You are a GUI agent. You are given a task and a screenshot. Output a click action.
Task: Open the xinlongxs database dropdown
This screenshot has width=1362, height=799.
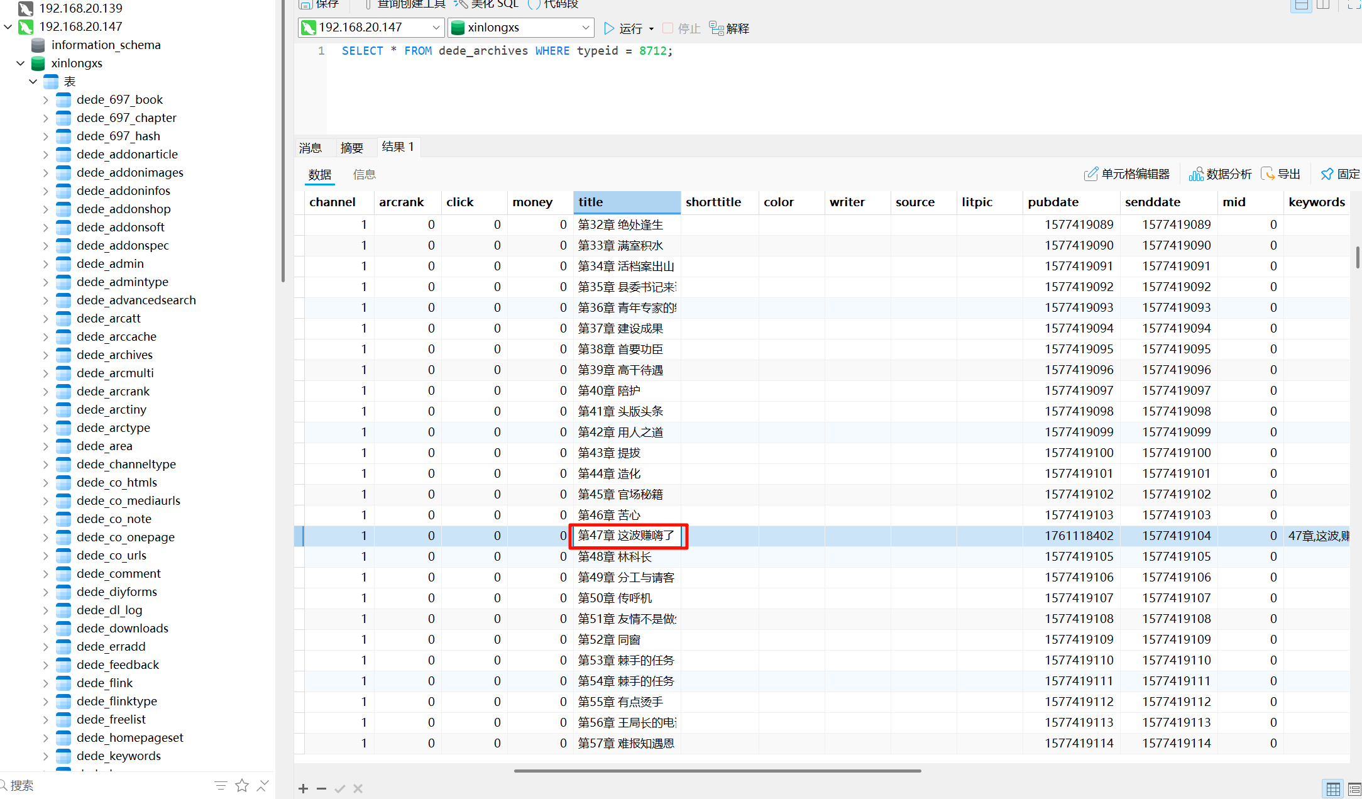(585, 28)
